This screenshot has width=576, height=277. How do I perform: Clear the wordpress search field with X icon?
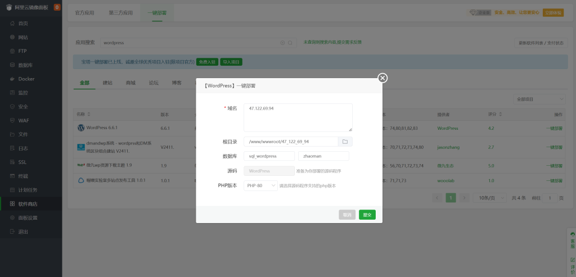pyautogui.click(x=282, y=43)
